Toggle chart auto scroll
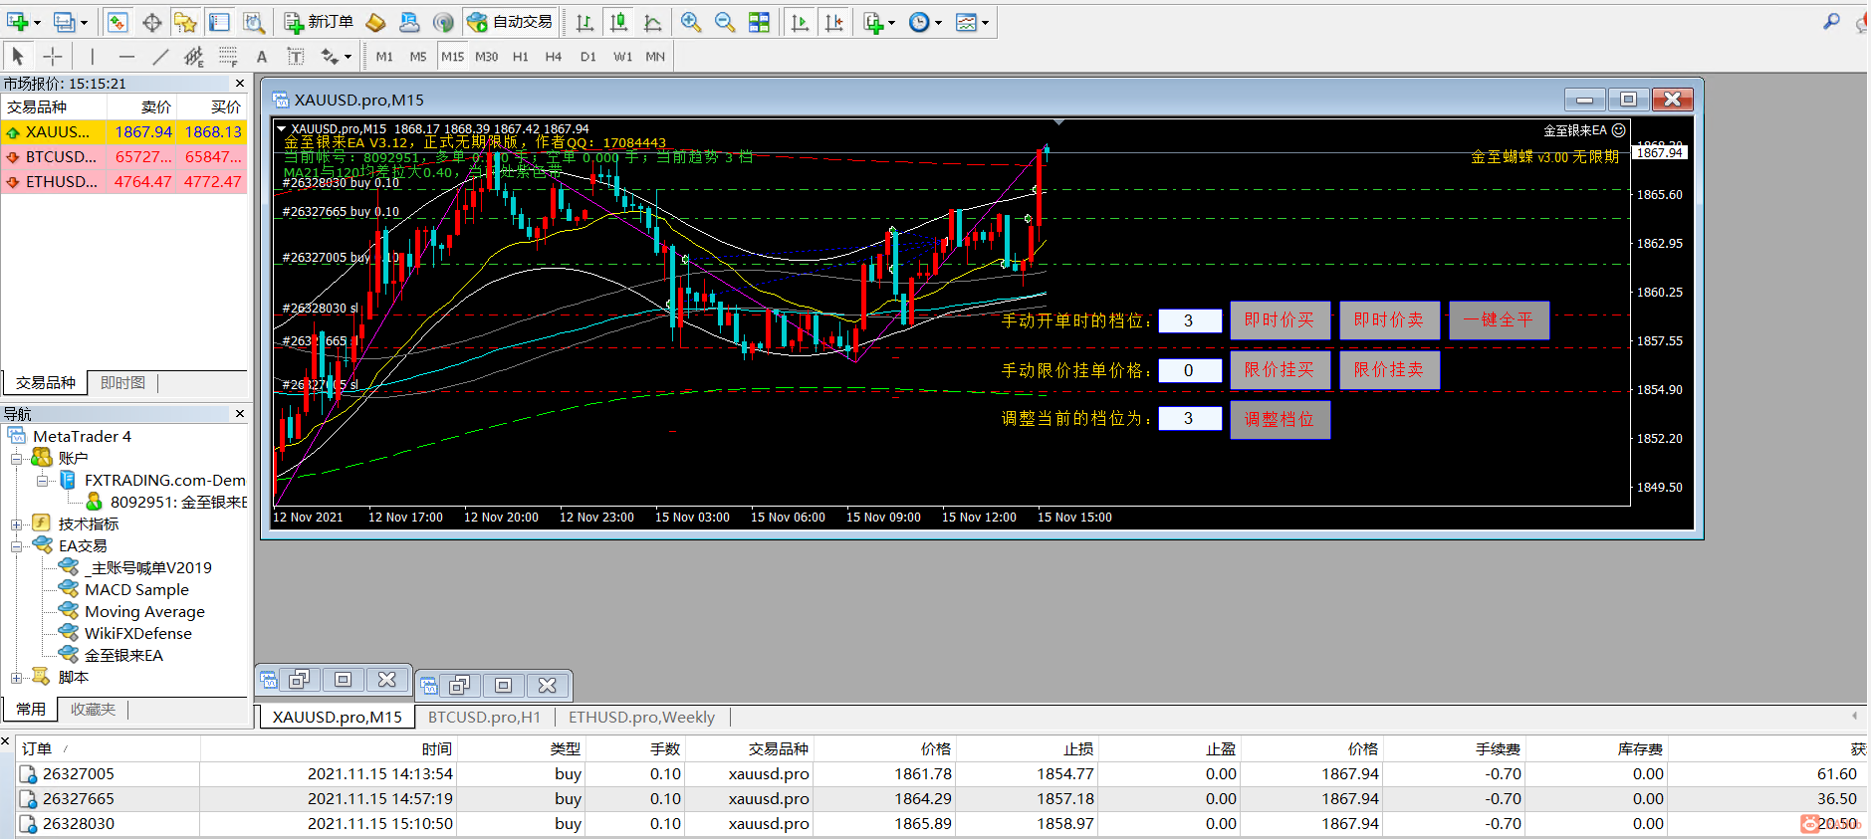Image resolution: width=1871 pixels, height=839 pixels. [800, 22]
